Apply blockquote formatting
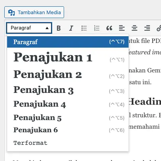161x161 pixels. coord(109,28)
